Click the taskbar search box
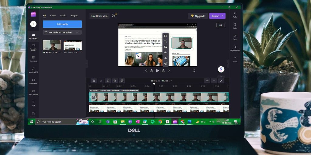Image resolution: width=311 pixels, height=155 pixels. [x=62, y=122]
